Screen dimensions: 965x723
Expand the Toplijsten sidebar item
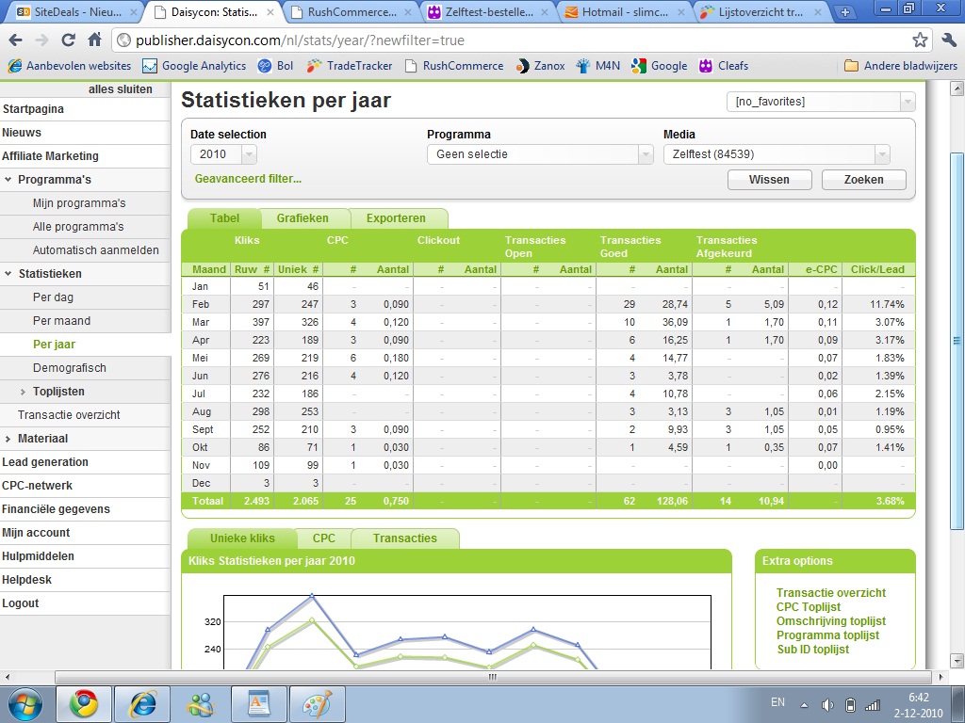(23, 392)
